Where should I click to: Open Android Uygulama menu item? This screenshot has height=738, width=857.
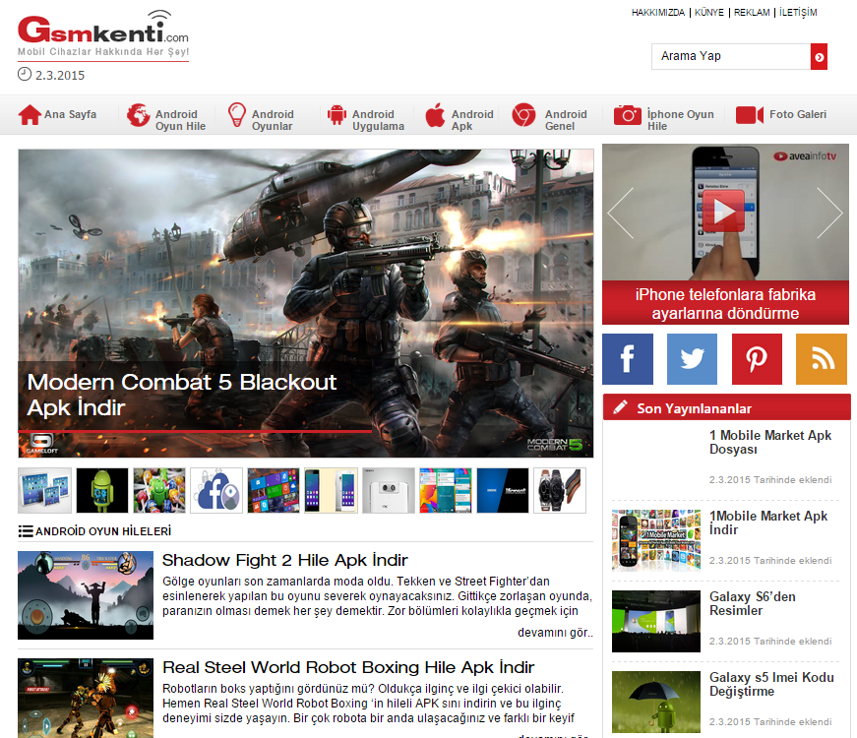[x=378, y=120]
